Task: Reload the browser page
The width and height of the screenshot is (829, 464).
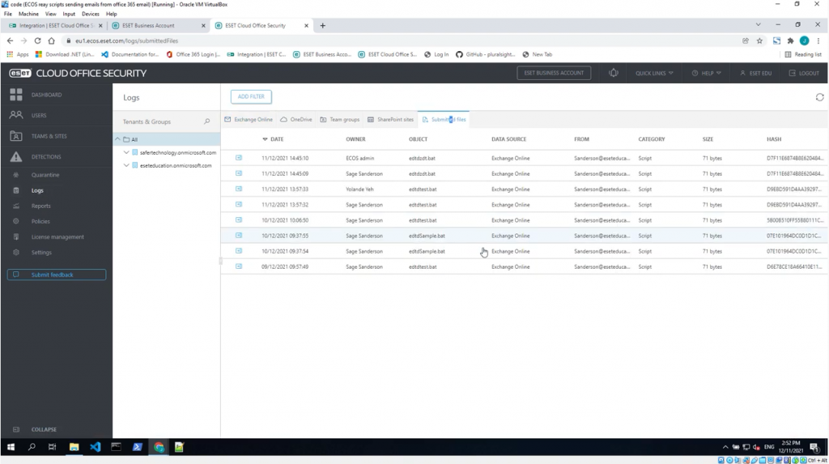Action: tap(37, 40)
